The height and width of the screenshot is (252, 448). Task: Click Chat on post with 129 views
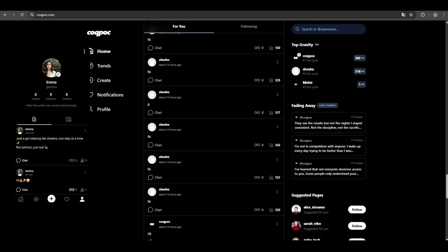155,80
